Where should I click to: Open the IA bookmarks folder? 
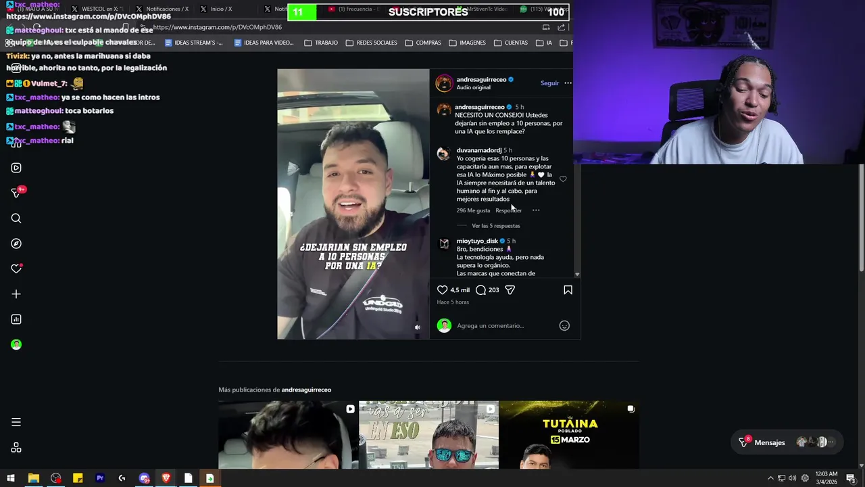pyautogui.click(x=544, y=43)
